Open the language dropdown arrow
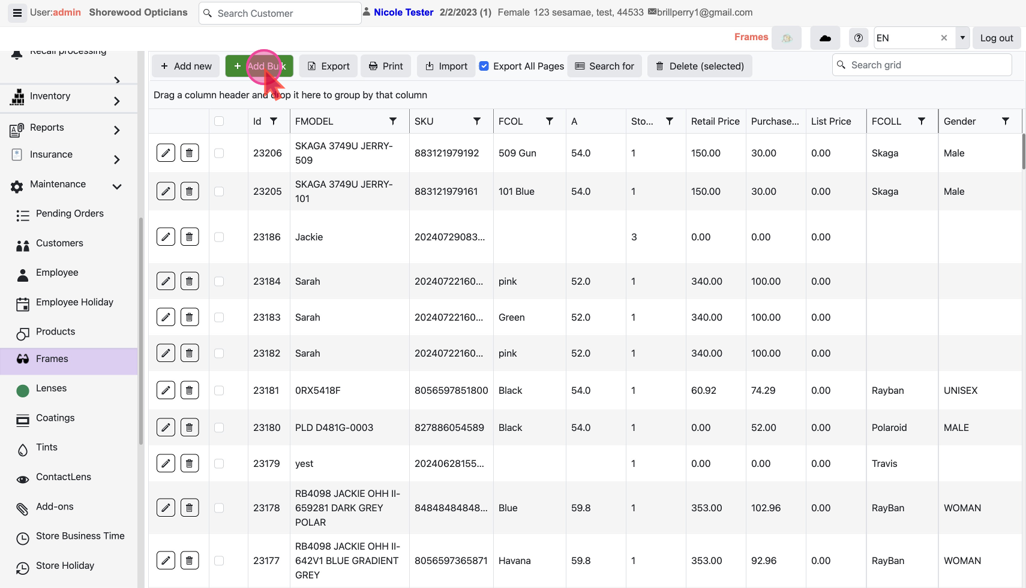The width and height of the screenshot is (1026, 588). (x=962, y=38)
